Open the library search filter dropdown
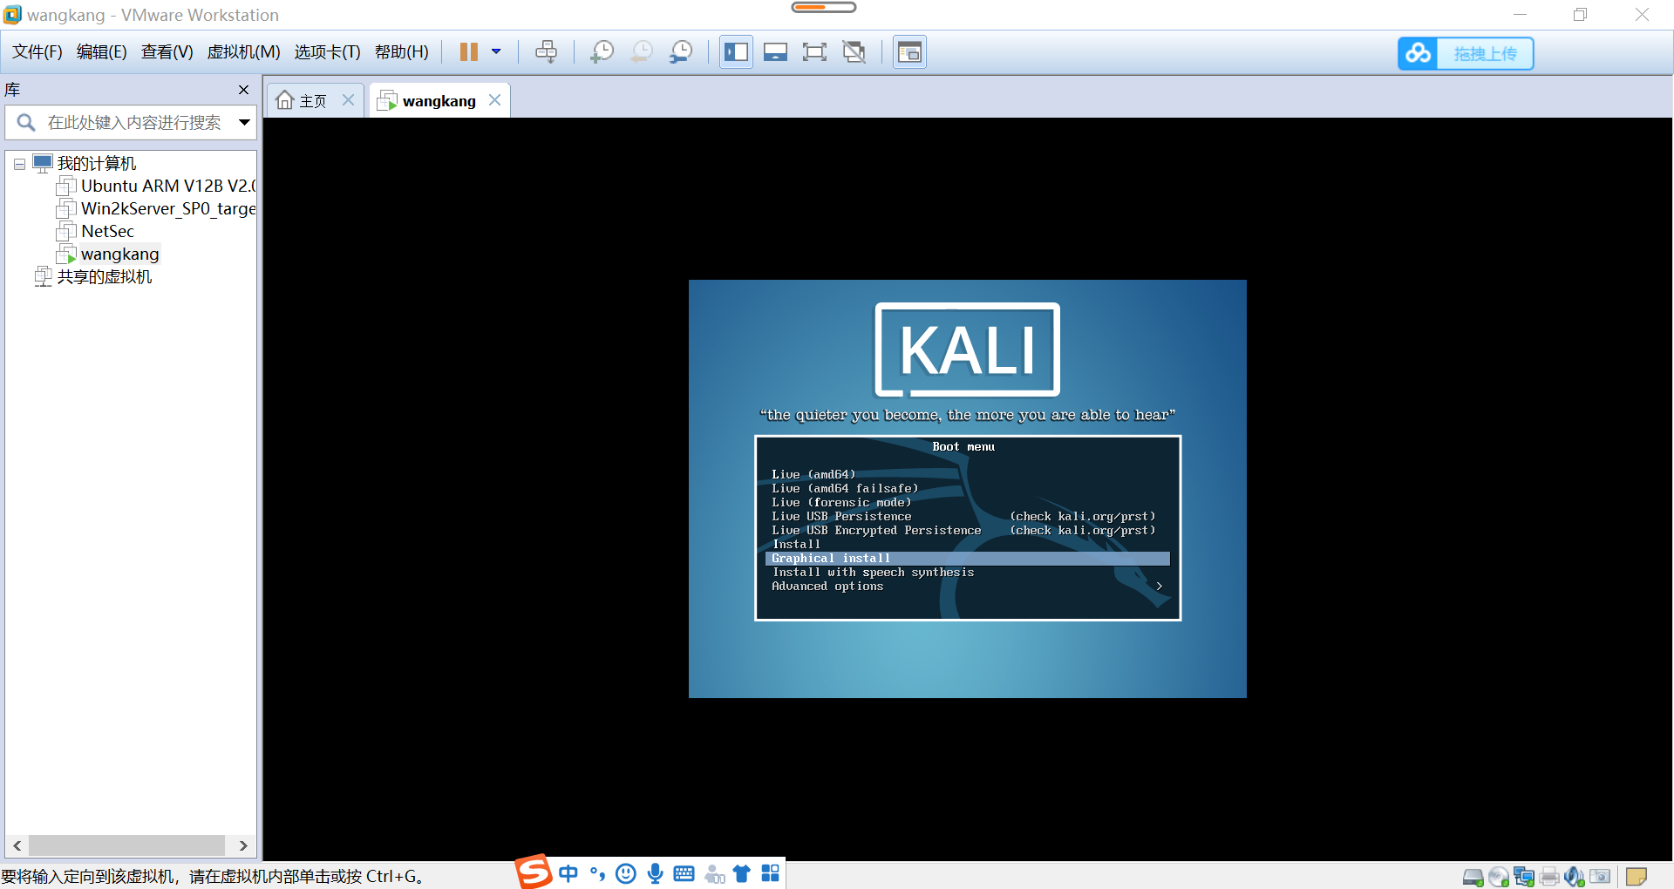The width and height of the screenshot is (1674, 889). (244, 123)
